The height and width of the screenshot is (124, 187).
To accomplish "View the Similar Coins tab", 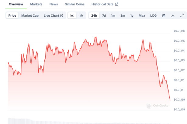I will [74, 4].
